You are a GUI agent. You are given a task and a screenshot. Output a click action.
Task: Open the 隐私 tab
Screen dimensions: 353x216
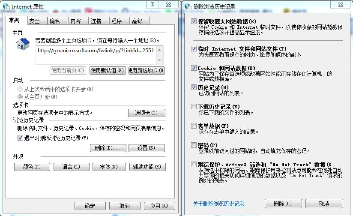tap(57, 21)
